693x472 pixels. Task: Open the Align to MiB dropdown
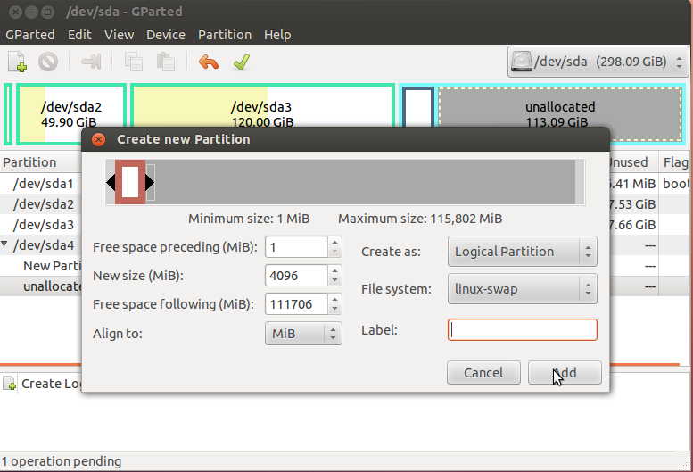303,333
